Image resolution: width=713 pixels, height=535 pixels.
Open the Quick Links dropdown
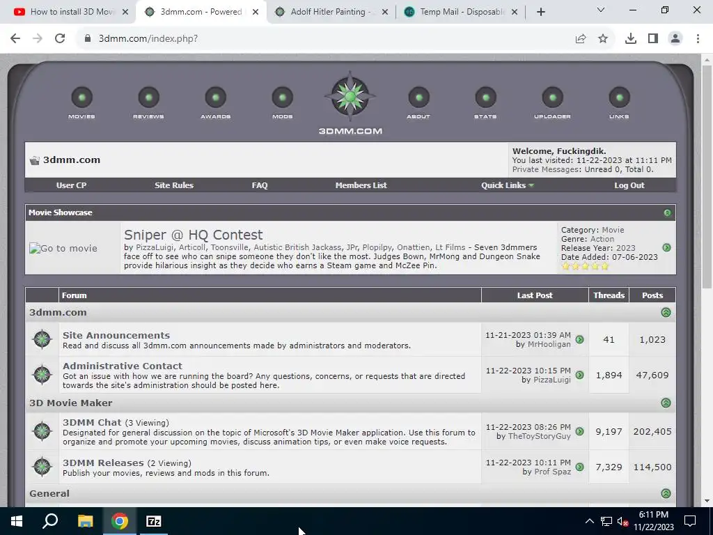pyautogui.click(x=508, y=185)
